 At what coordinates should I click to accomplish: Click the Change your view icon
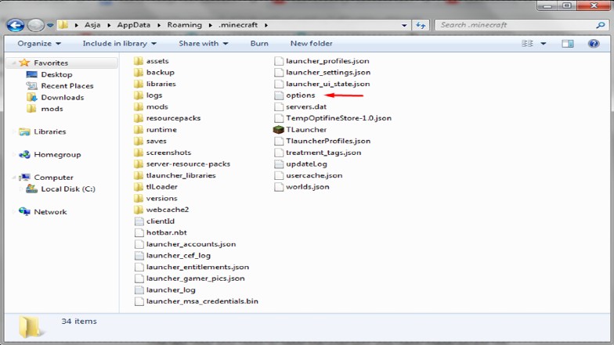coord(527,44)
